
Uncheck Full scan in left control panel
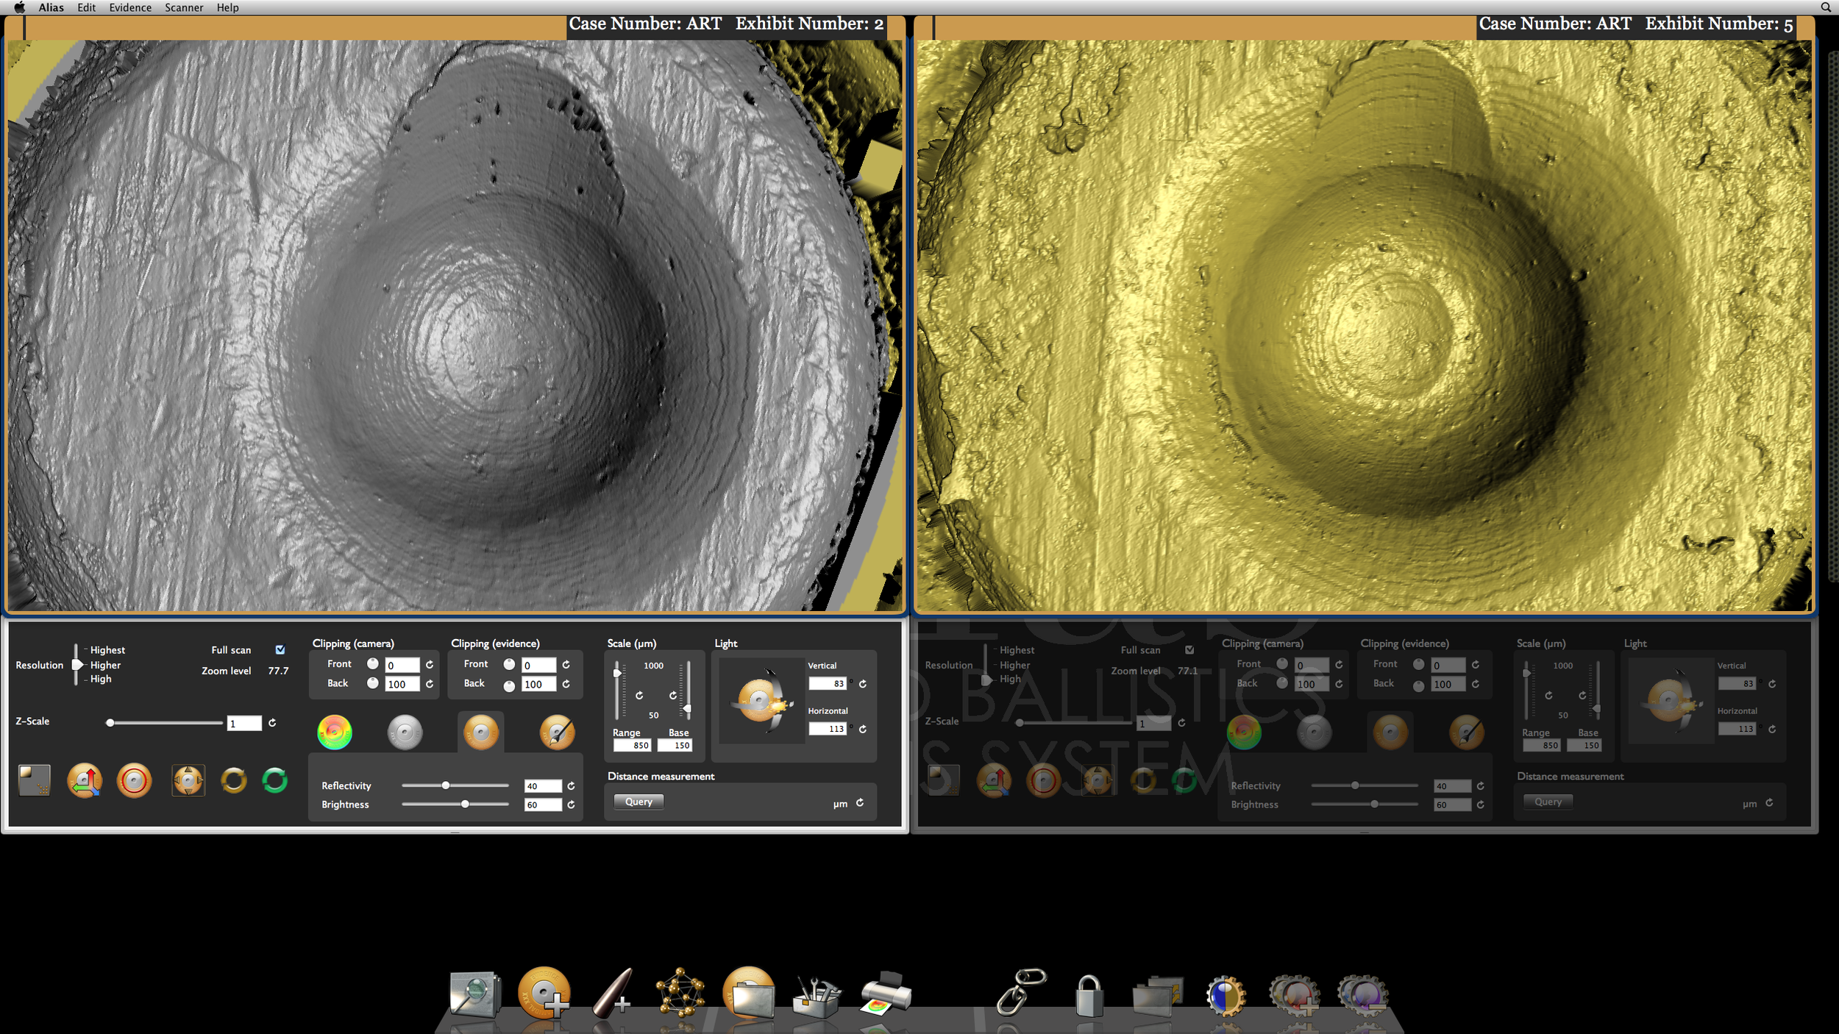pyautogui.click(x=280, y=649)
